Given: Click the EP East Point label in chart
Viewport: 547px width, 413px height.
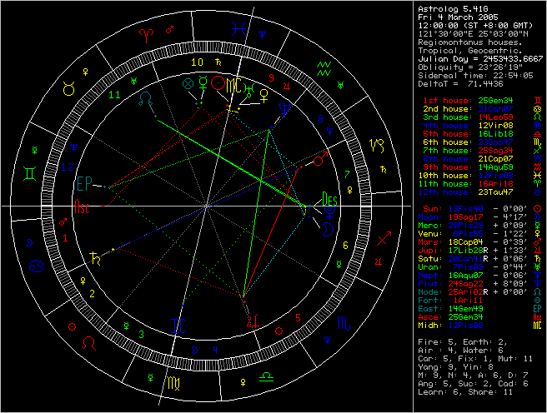Looking at the screenshot, I should [85, 182].
